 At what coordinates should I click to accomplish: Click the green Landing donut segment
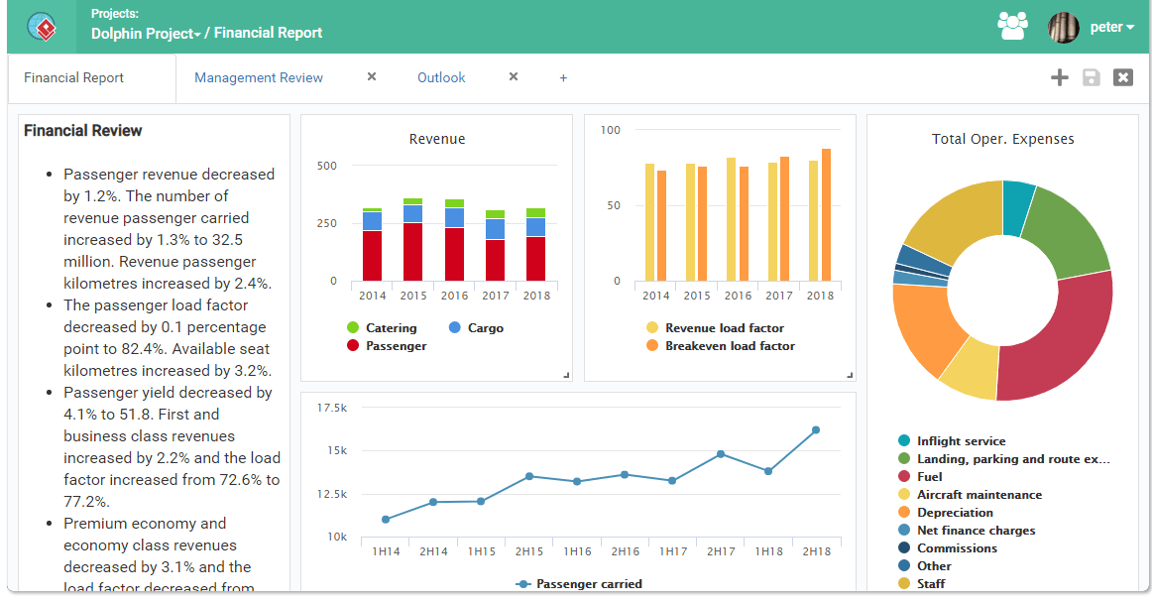[1069, 228]
